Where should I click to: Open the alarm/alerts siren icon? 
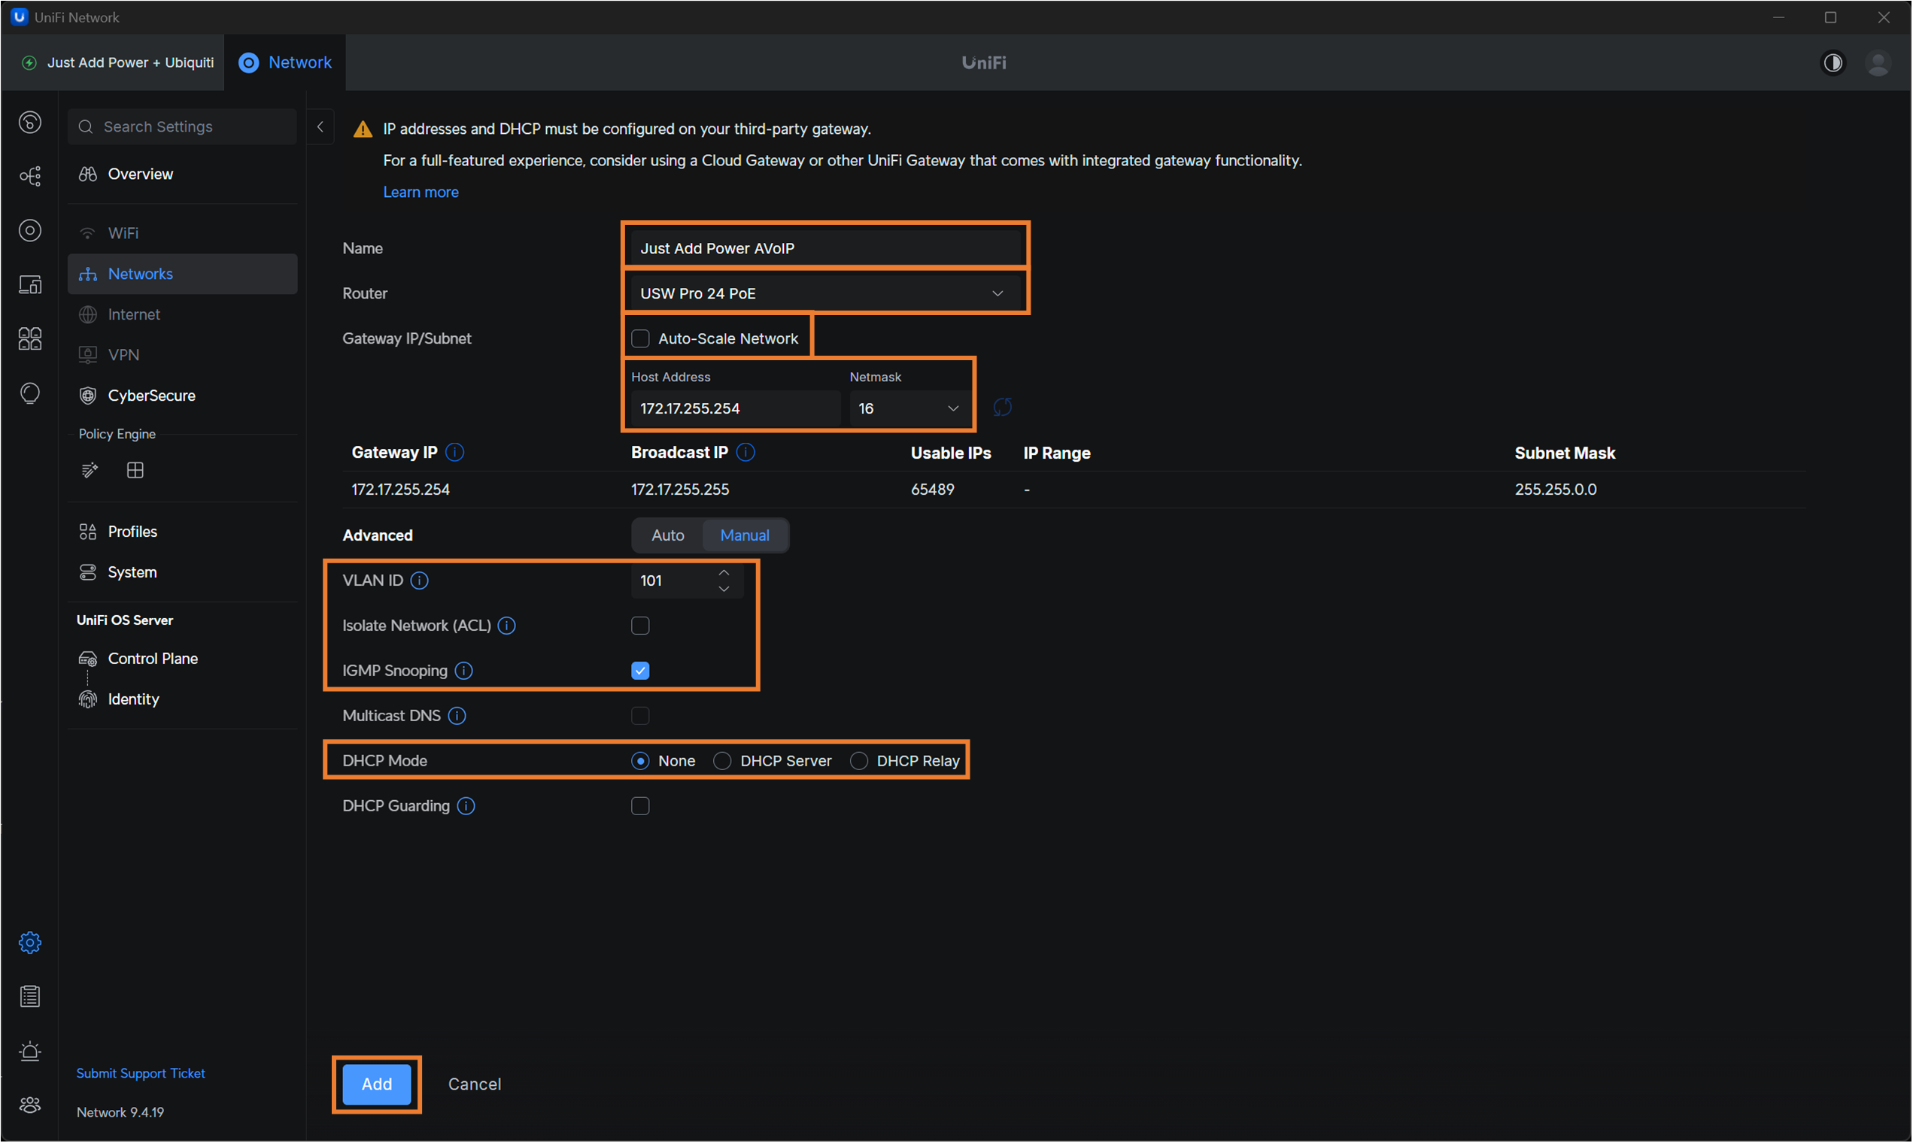click(x=30, y=1051)
